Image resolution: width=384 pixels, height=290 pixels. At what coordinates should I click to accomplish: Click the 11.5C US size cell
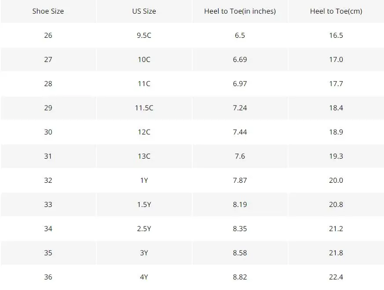point(144,108)
